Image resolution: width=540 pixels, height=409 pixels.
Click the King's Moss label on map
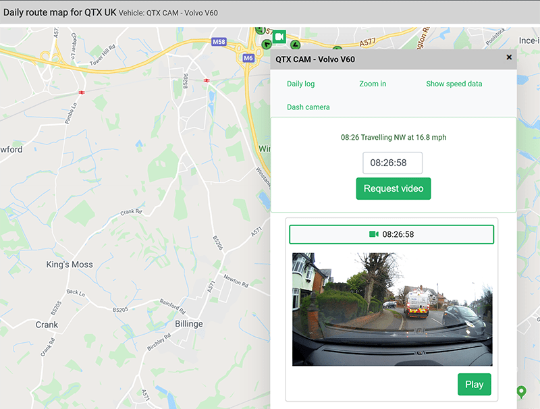point(70,265)
